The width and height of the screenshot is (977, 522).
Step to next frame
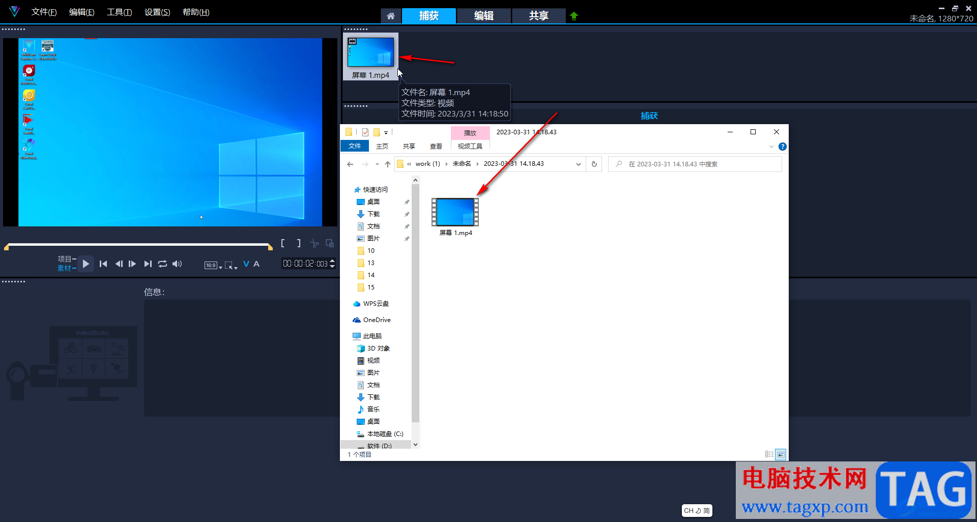tap(132, 264)
